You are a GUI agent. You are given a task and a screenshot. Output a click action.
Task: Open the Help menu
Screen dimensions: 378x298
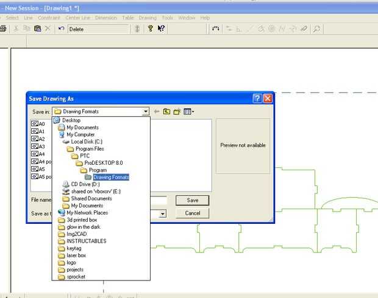click(x=205, y=18)
